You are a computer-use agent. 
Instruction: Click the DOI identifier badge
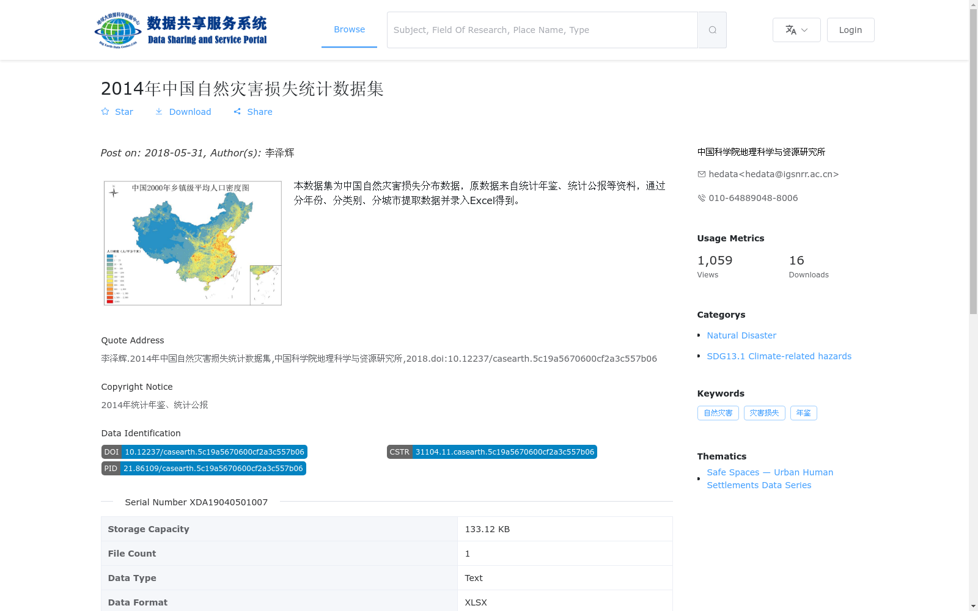(x=204, y=452)
